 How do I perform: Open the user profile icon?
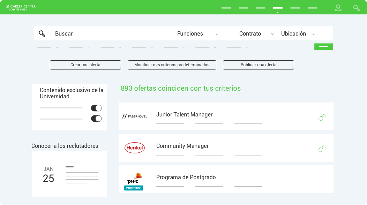point(338,8)
